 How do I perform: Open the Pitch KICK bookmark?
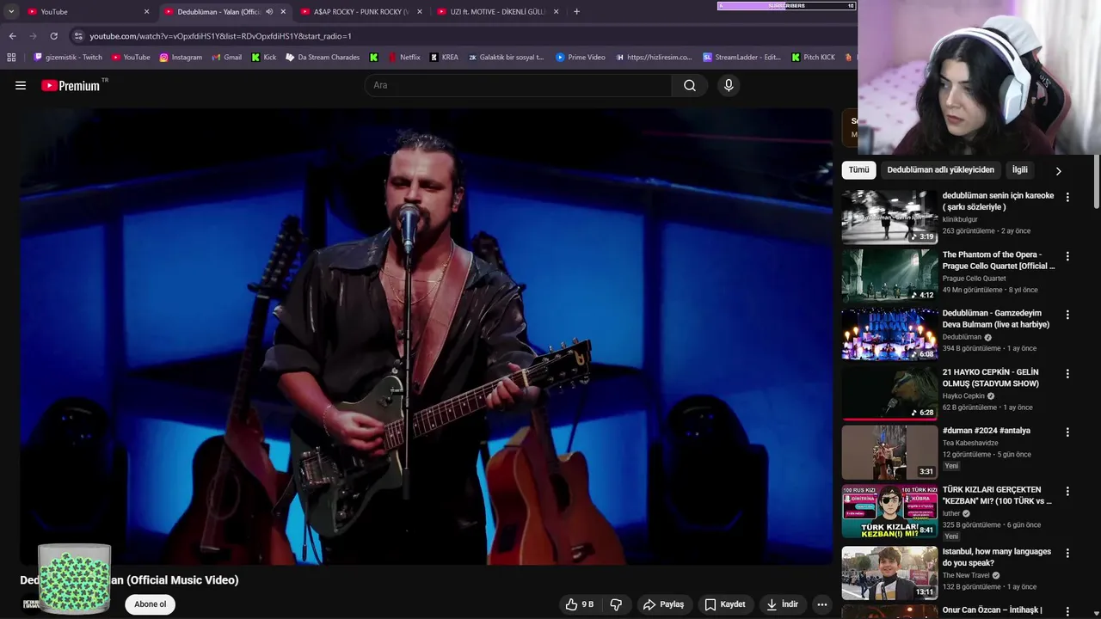[x=812, y=58]
